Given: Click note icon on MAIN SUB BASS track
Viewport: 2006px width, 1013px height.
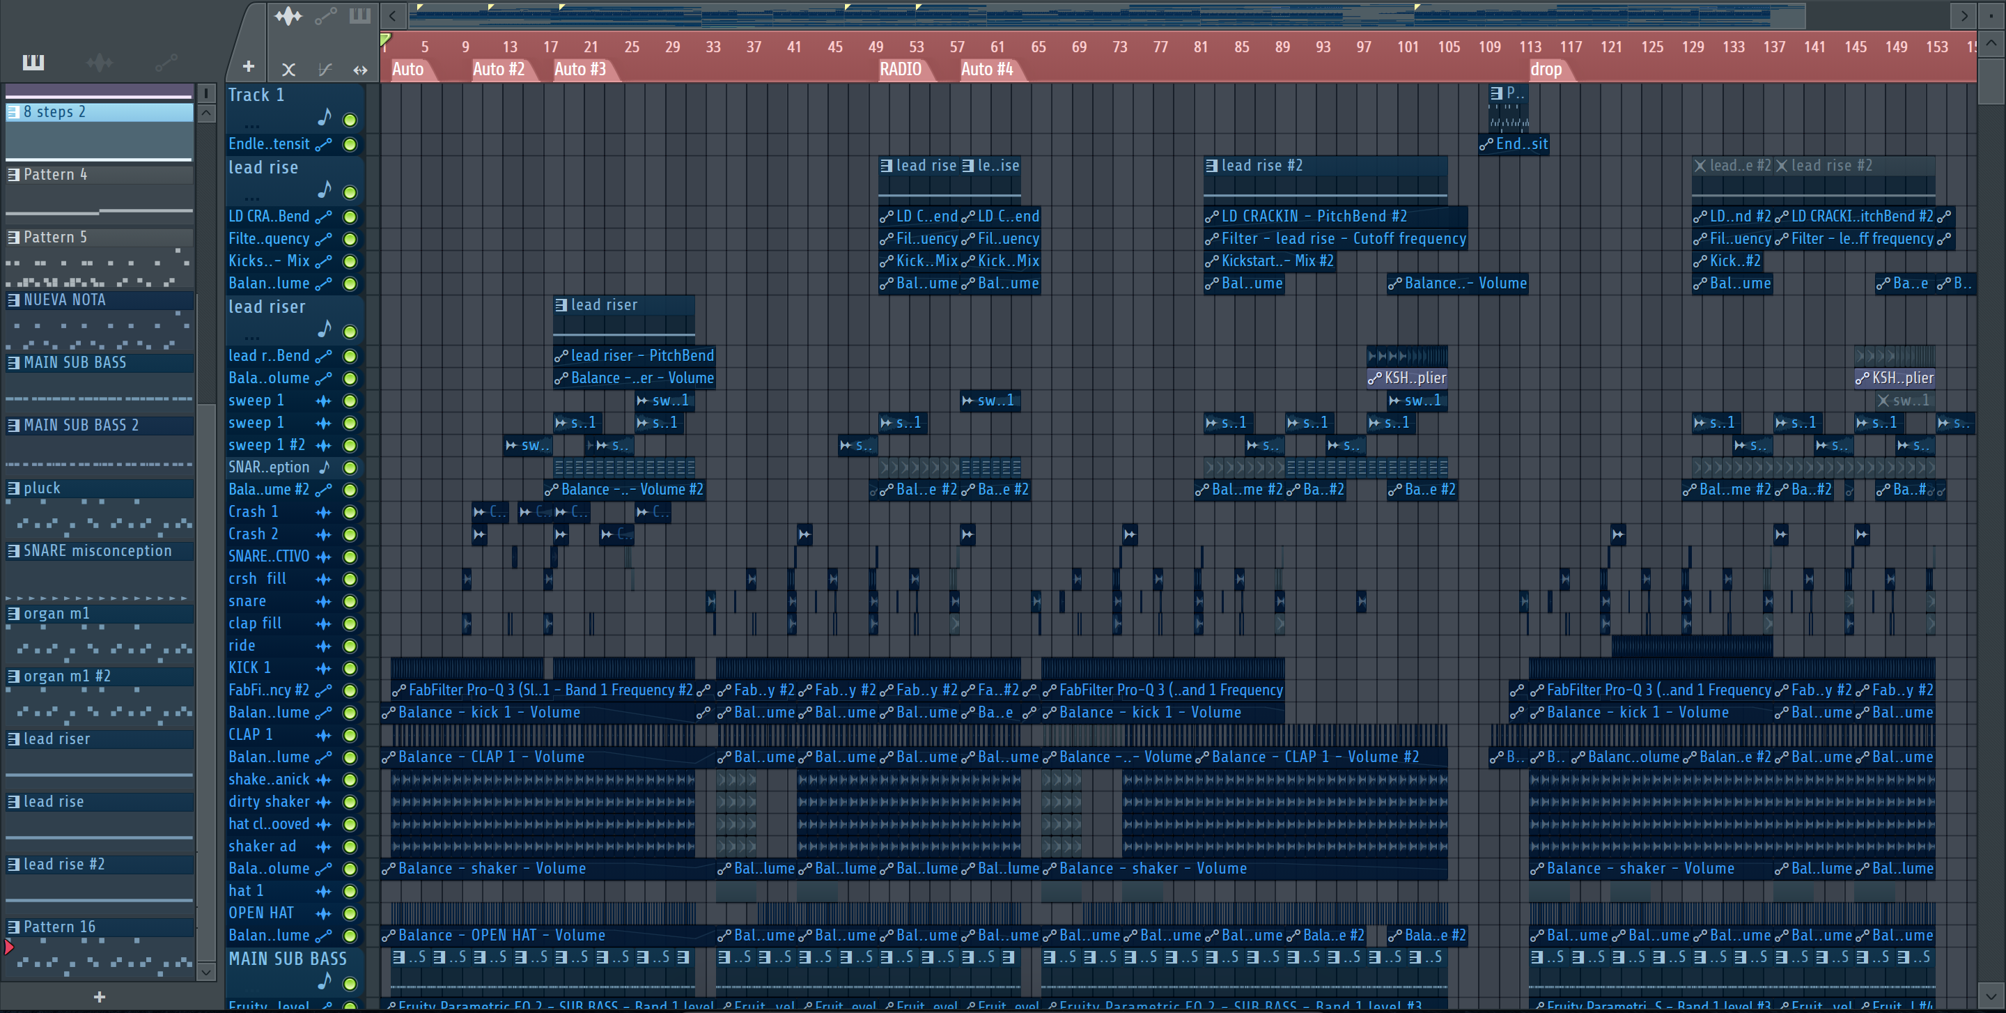Looking at the screenshot, I should coord(325,980).
